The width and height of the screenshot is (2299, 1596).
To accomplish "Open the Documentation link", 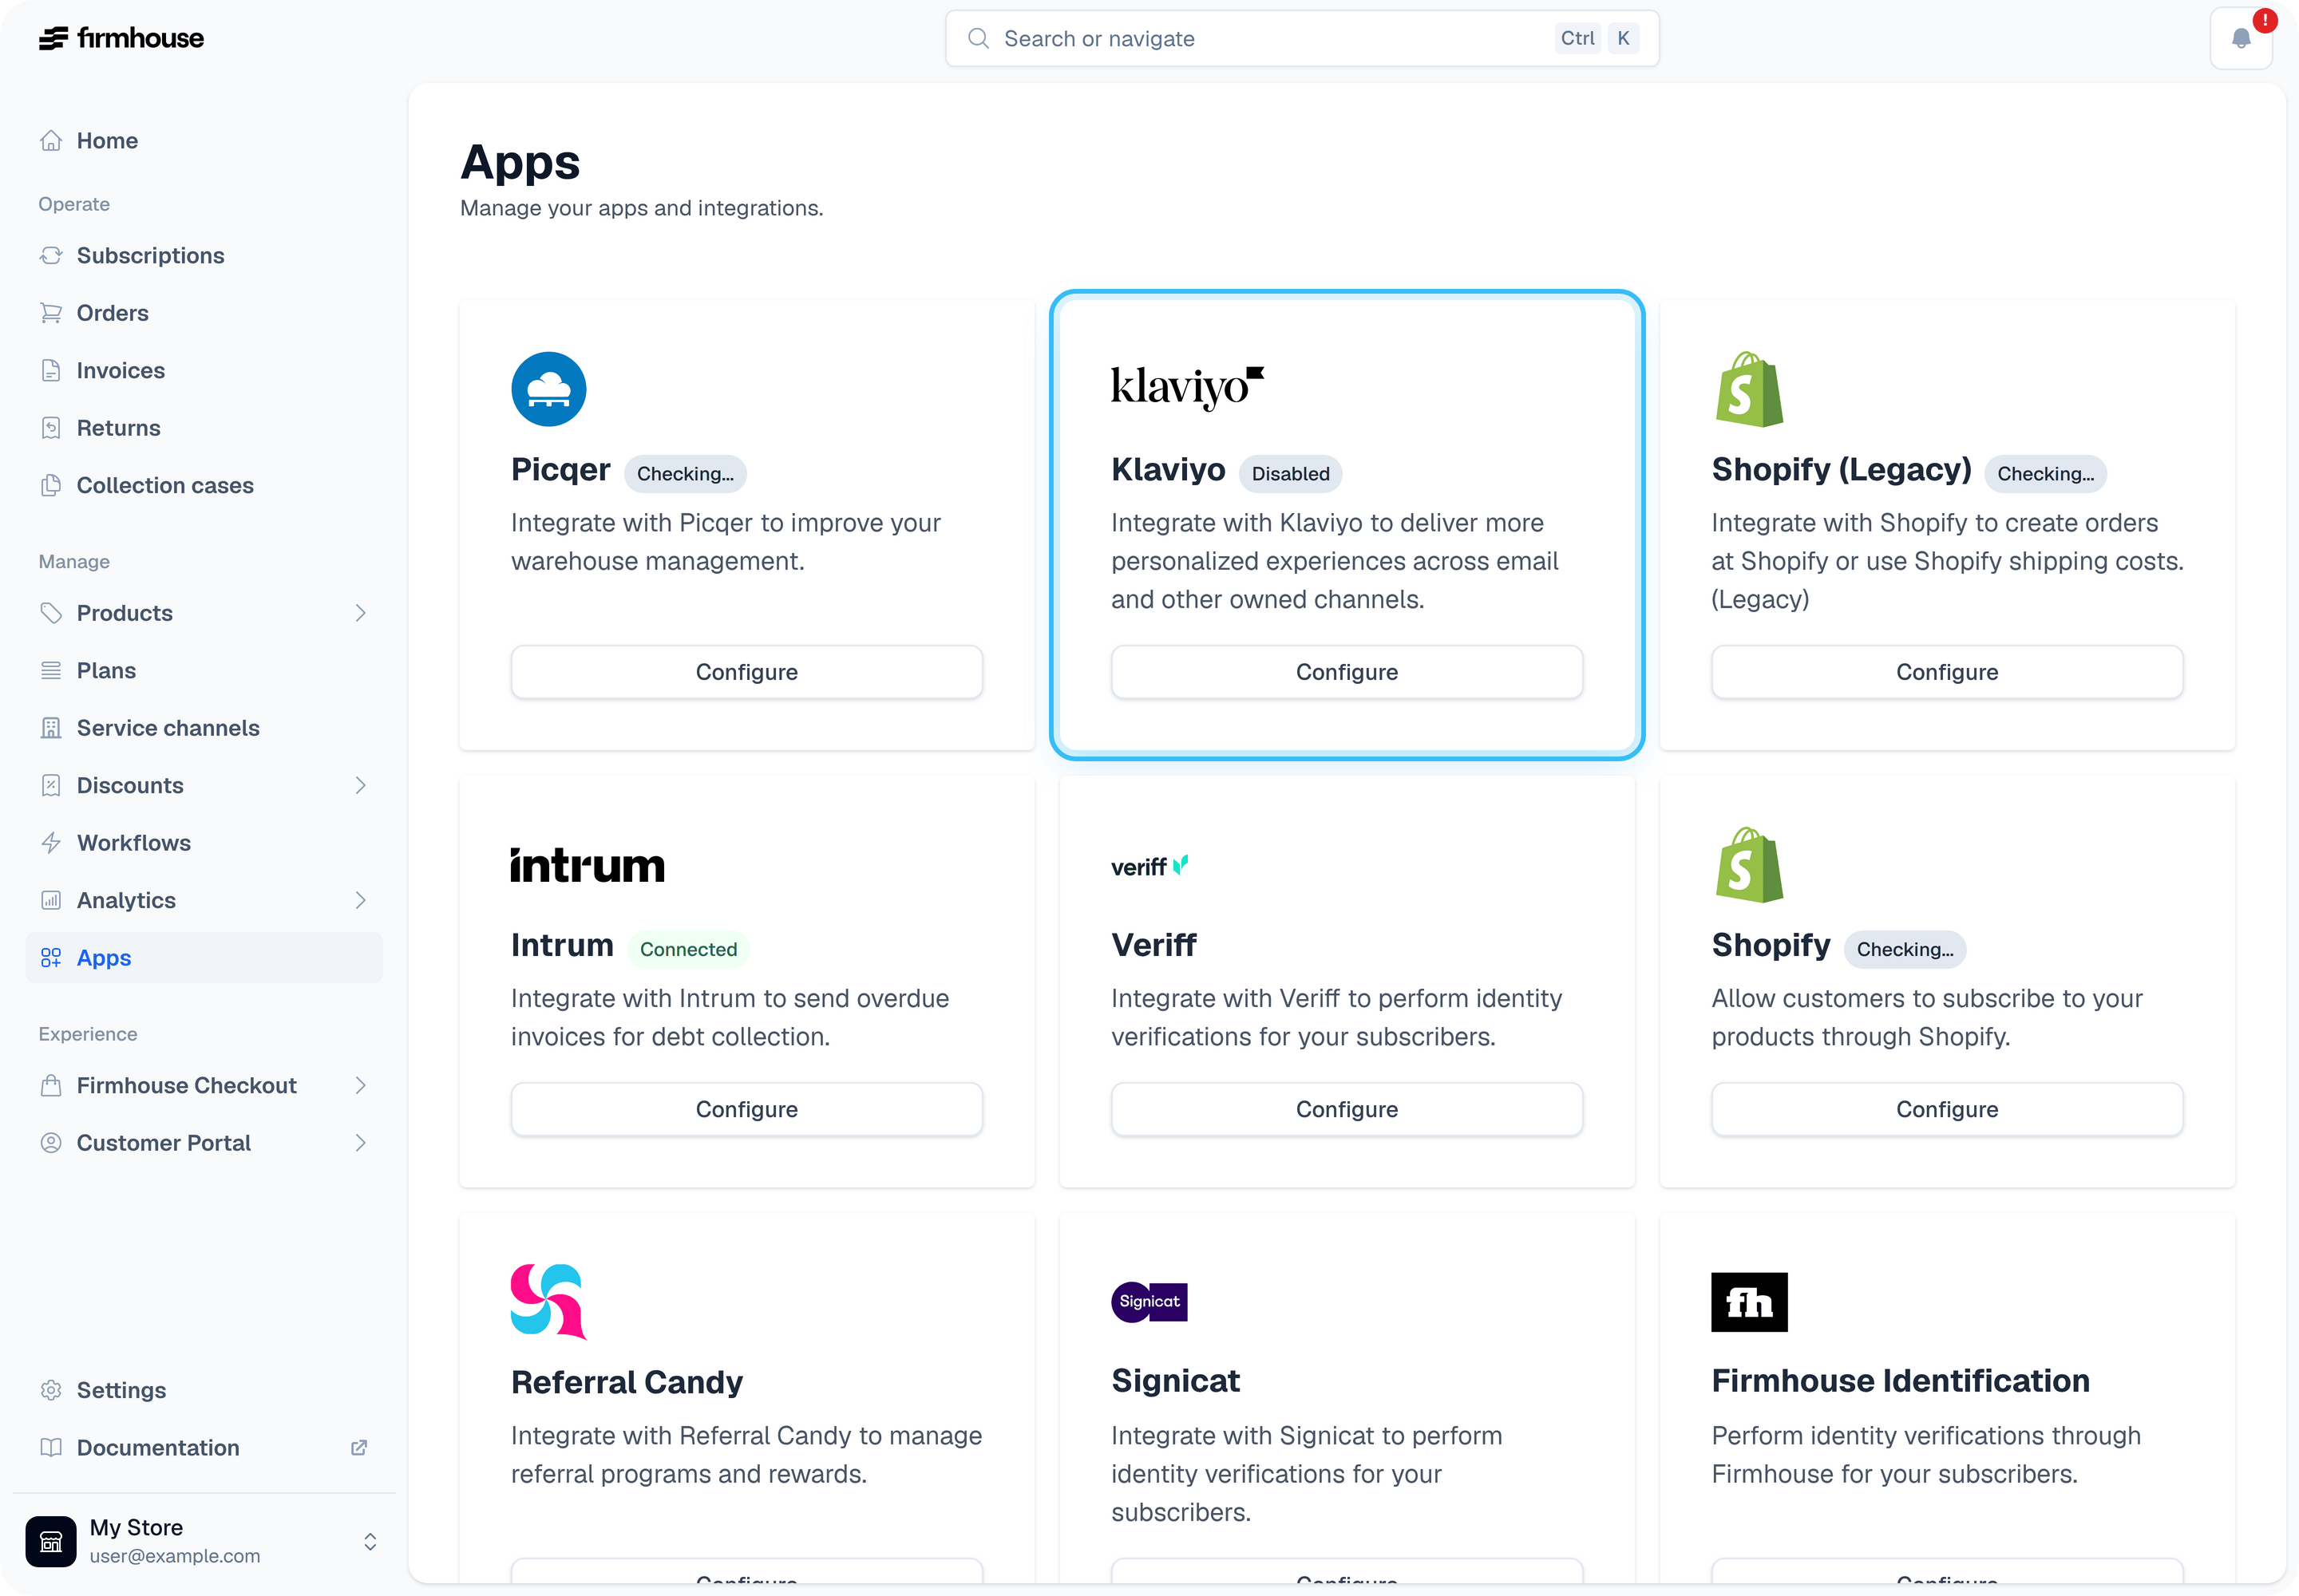I will pos(204,1448).
